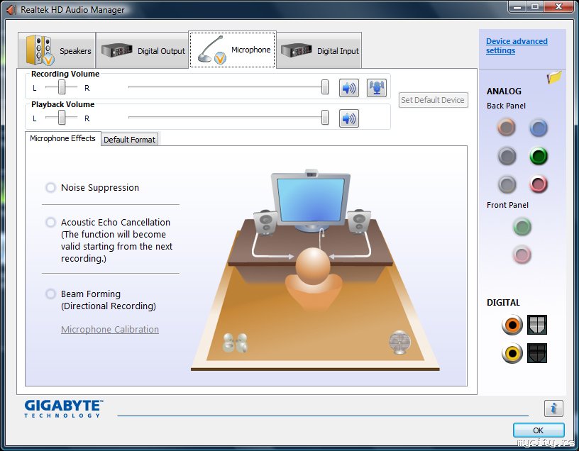Image resolution: width=579 pixels, height=451 pixels.
Task: Click the headphones icon in room illustration
Action: coord(236,343)
